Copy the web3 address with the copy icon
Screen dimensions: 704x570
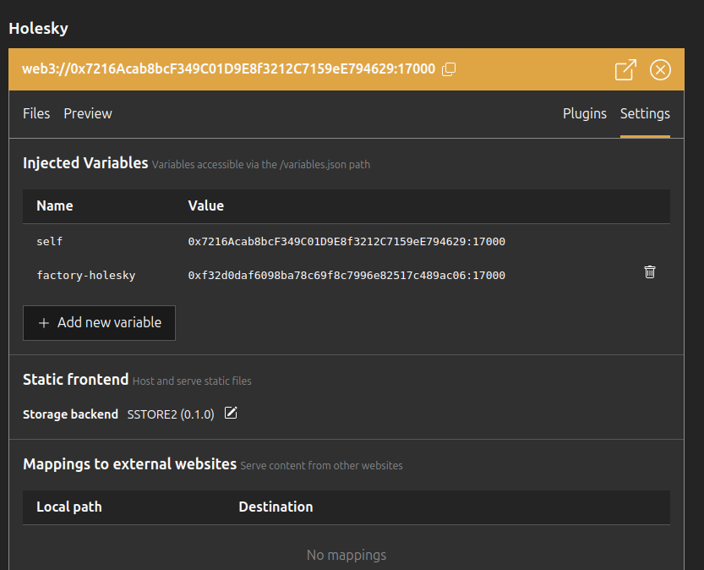point(449,69)
